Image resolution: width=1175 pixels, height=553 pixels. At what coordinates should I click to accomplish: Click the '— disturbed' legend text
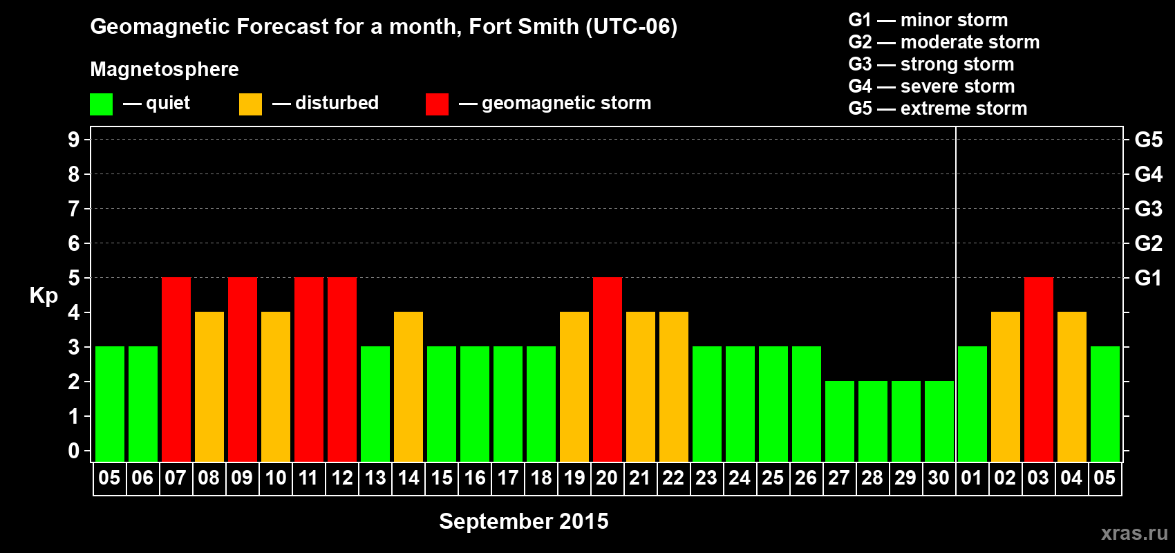pyautogui.click(x=326, y=103)
